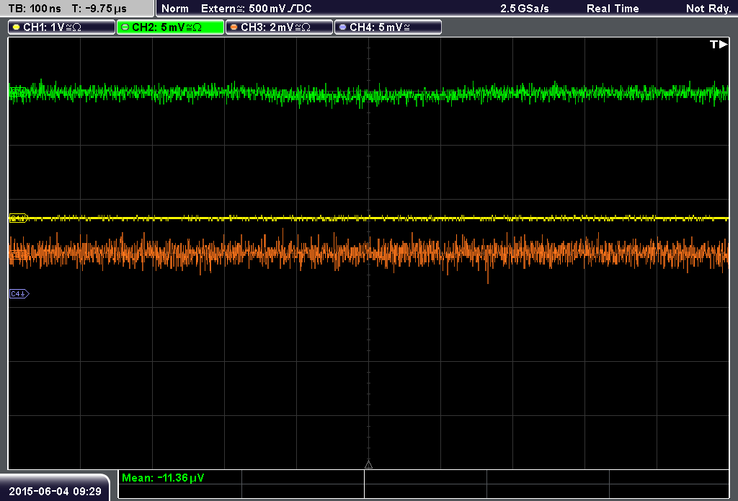
Task: Click the green CH2 ground level marker
Action: 18,92
